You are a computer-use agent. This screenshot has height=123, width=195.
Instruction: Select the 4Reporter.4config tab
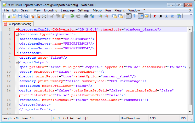[18, 24]
